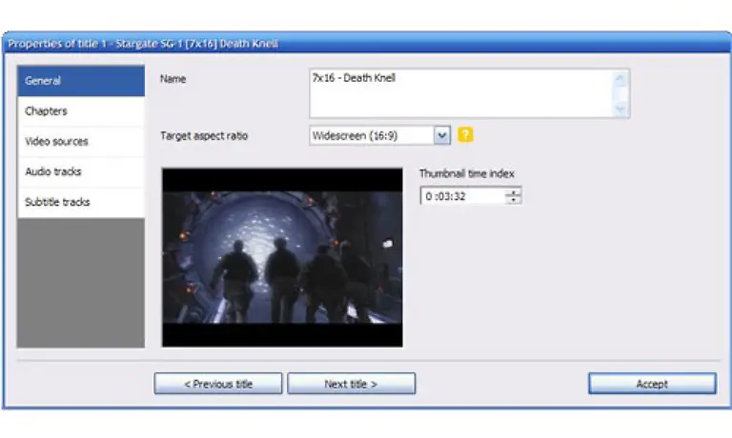
Task: Go to the Audio tracks tab
Action: tap(81, 171)
